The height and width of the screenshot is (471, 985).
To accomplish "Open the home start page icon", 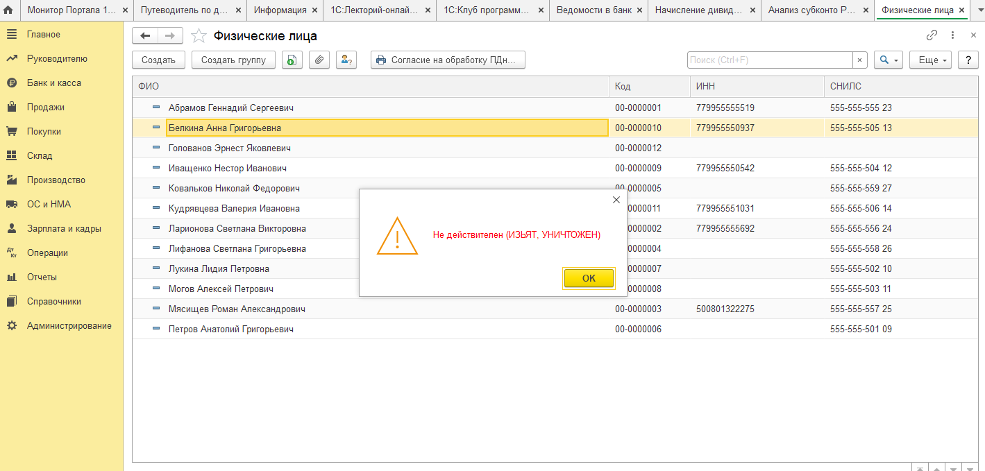I will (x=8, y=10).
